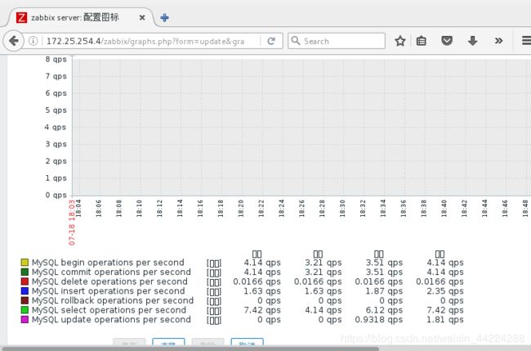Click the 0.9318 qps value for update operations

click(378, 319)
